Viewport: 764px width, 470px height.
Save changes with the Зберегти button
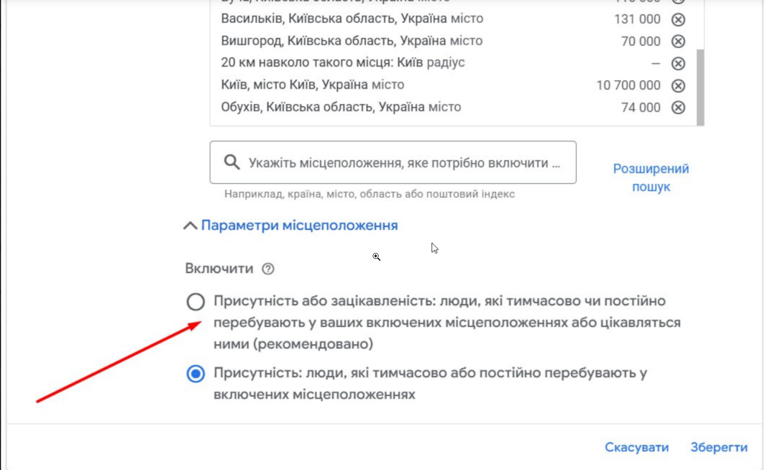719,447
